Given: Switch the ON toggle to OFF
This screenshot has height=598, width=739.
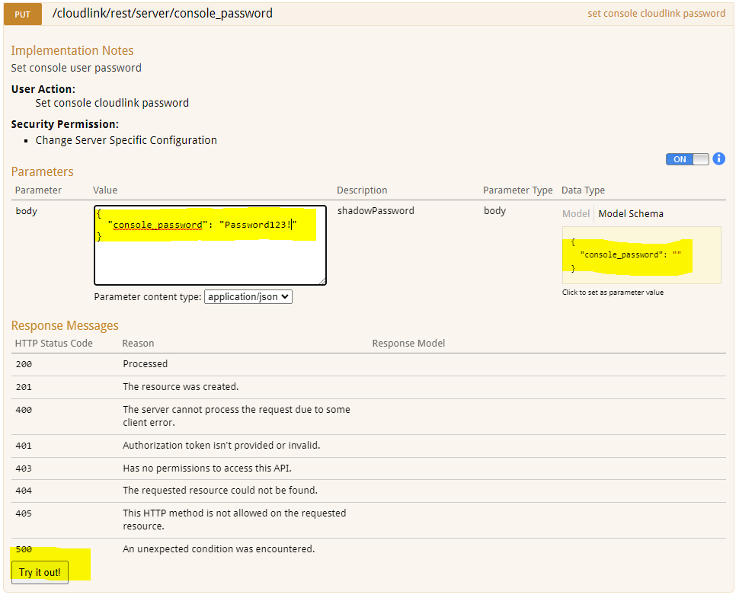Looking at the screenshot, I should (687, 159).
